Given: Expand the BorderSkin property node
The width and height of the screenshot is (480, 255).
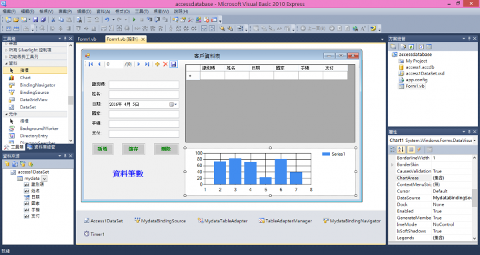Looking at the screenshot, I should pos(393,165).
